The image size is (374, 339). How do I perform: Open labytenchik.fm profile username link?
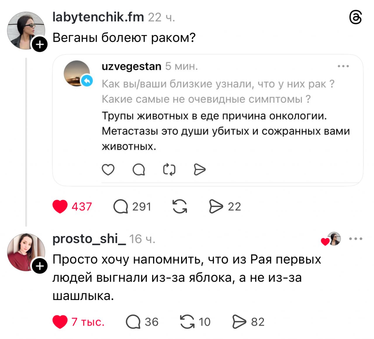98,17
